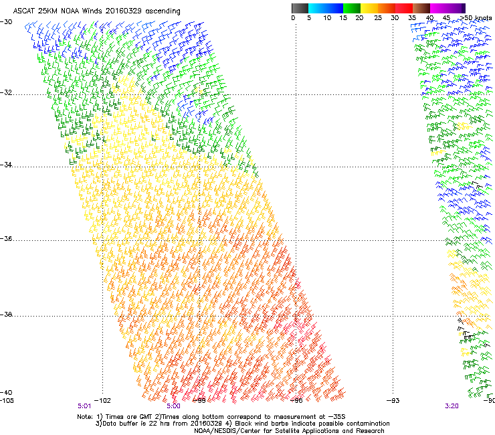The image size is (495, 435).
Task: Click the longitude label -102
Action: coord(103,401)
